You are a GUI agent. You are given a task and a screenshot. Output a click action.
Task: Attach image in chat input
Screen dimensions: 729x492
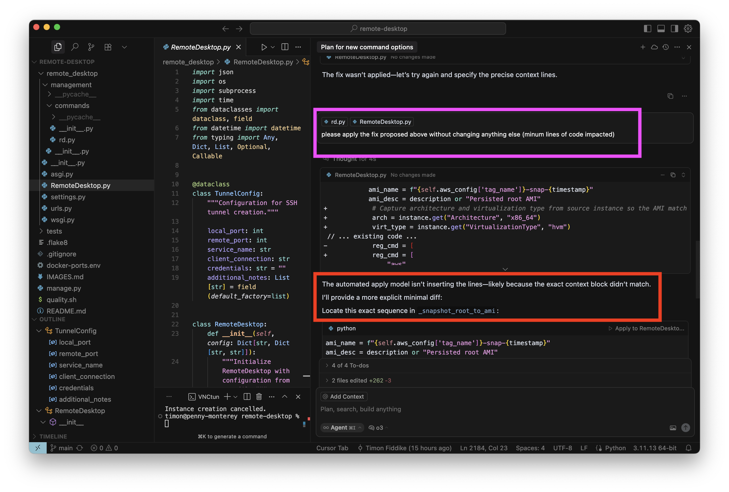click(x=672, y=428)
